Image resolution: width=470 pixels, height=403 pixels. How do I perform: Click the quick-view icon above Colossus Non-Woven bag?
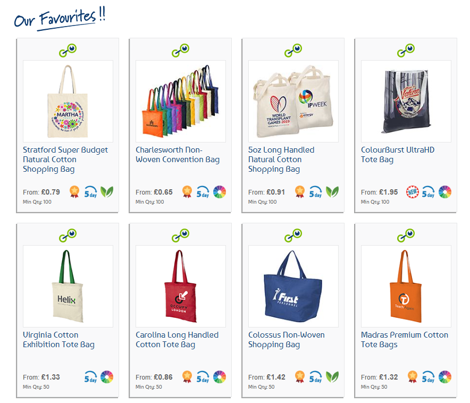click(x=293, y=236)
